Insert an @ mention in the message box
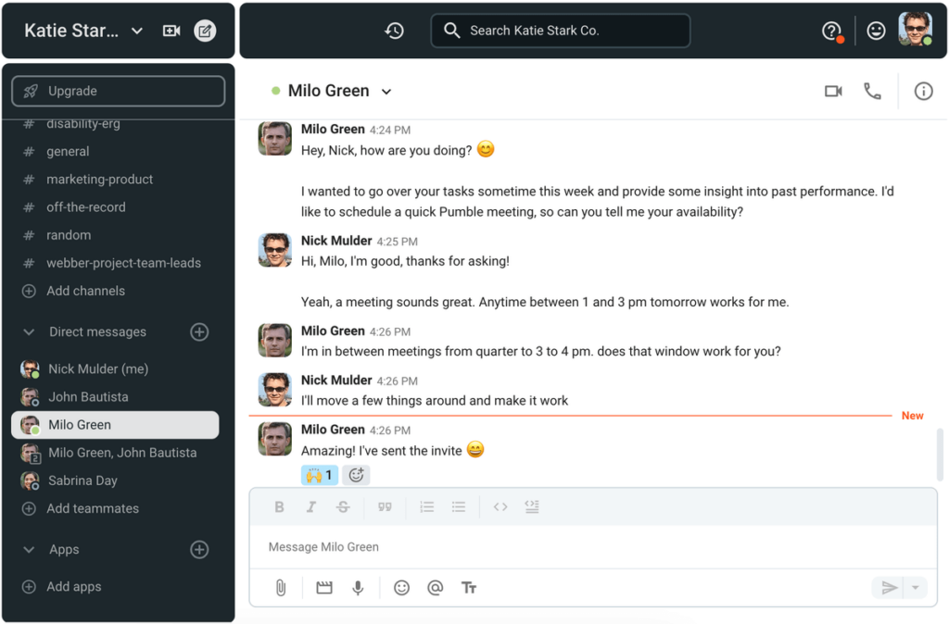 click(435, 587)
